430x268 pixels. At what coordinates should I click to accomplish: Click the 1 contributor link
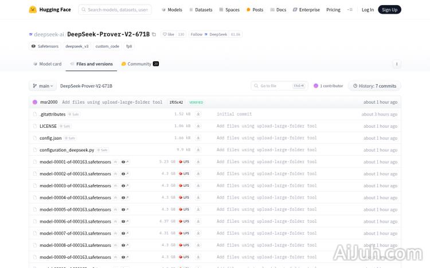[329, 86]
